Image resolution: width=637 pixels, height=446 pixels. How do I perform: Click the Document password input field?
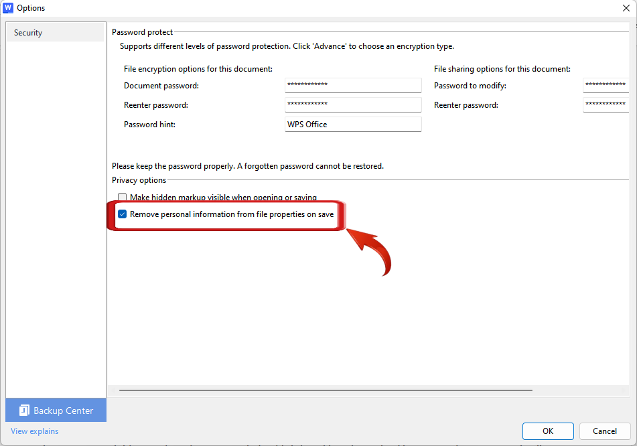[353, 85]
